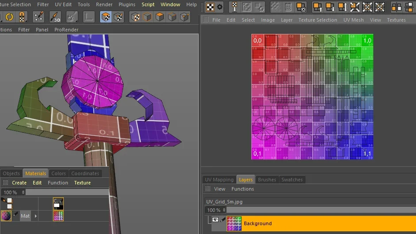Click the Materials opacity slider bar
Screen dimensions: 416x234
67,192
